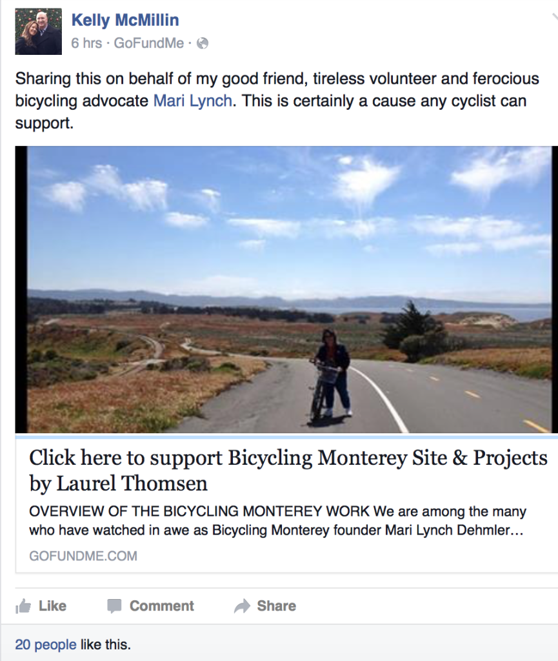The height and width of the screenshot is (661, 558).
Task: Click the Comment speech bubble icon
Action: tap(114, 606)
